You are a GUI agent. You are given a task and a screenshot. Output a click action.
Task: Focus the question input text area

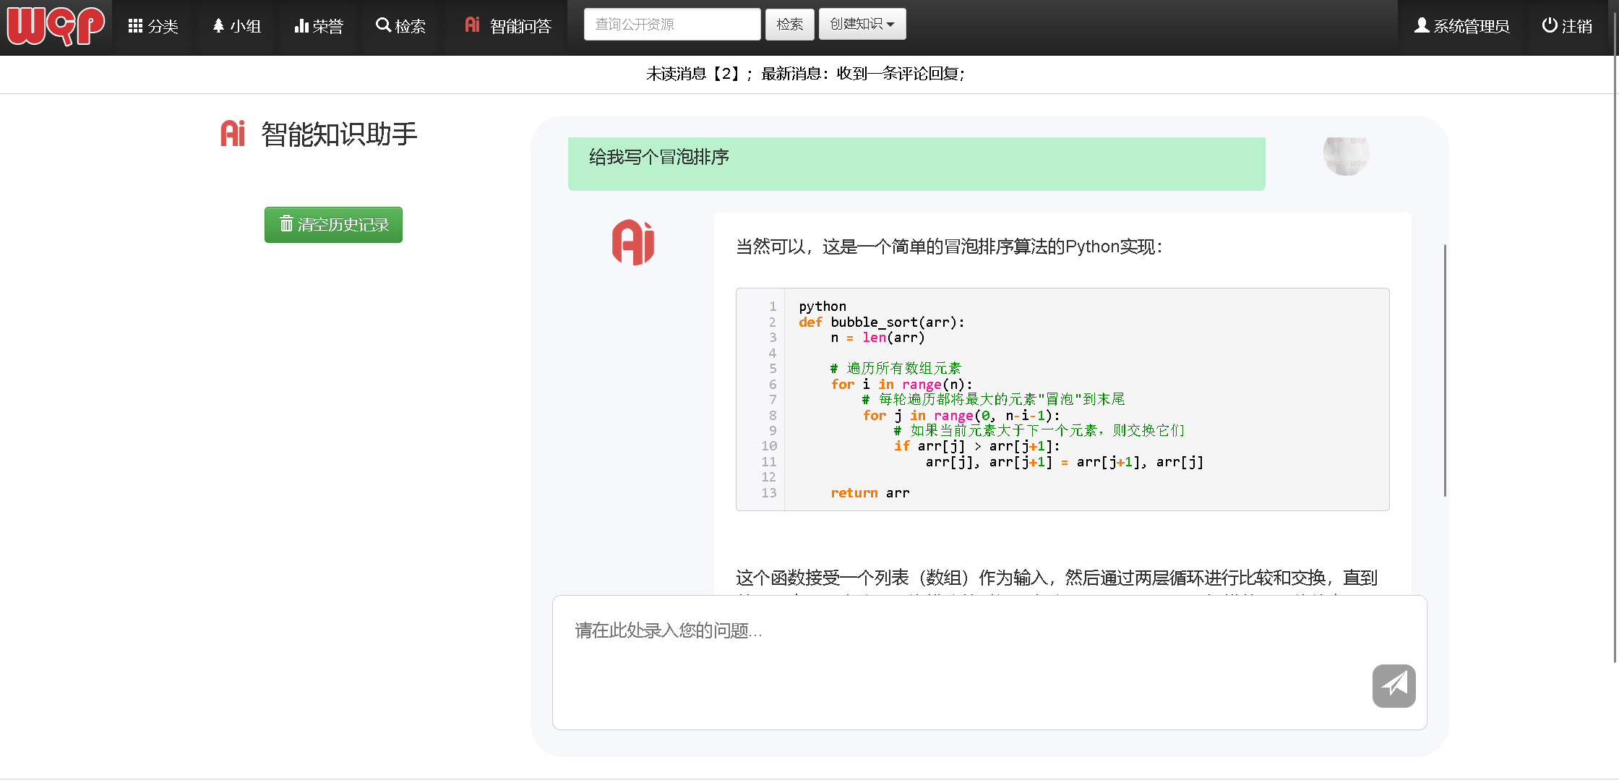point(989,662)
